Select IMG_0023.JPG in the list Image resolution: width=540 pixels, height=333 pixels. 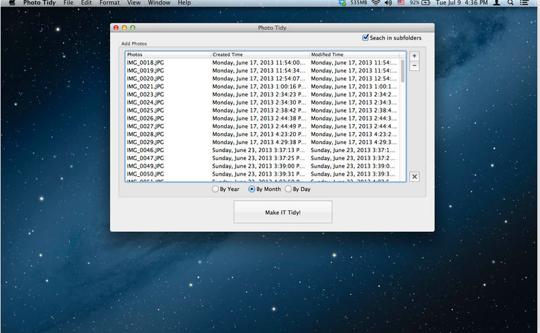(146, 94)
